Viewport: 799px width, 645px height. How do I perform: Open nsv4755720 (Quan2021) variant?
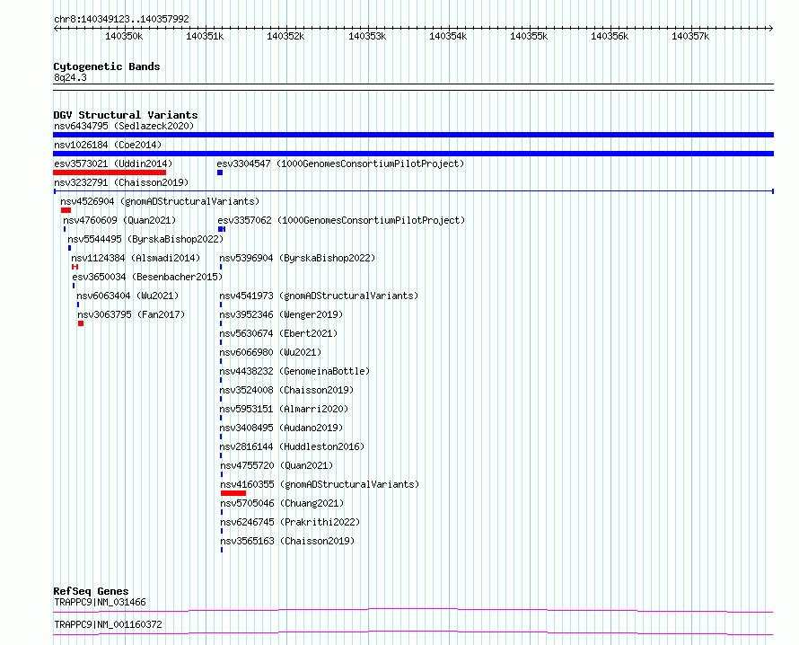(x=277, y=465)
